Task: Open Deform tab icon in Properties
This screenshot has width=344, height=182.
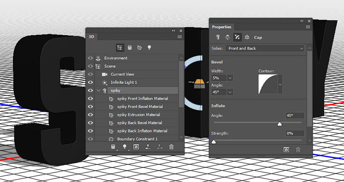Action: coord(227,37)
